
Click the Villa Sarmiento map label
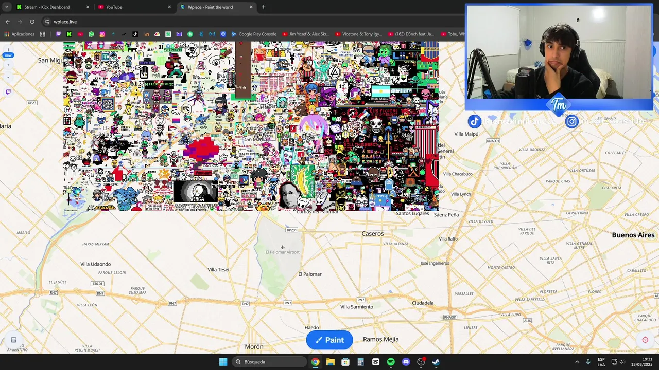[357, 307]
